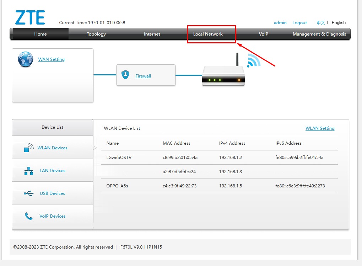Viewport: 362px width, 266px height.
Task: Click the LAN Devices network icon
Action: click(x=29, y=171)
